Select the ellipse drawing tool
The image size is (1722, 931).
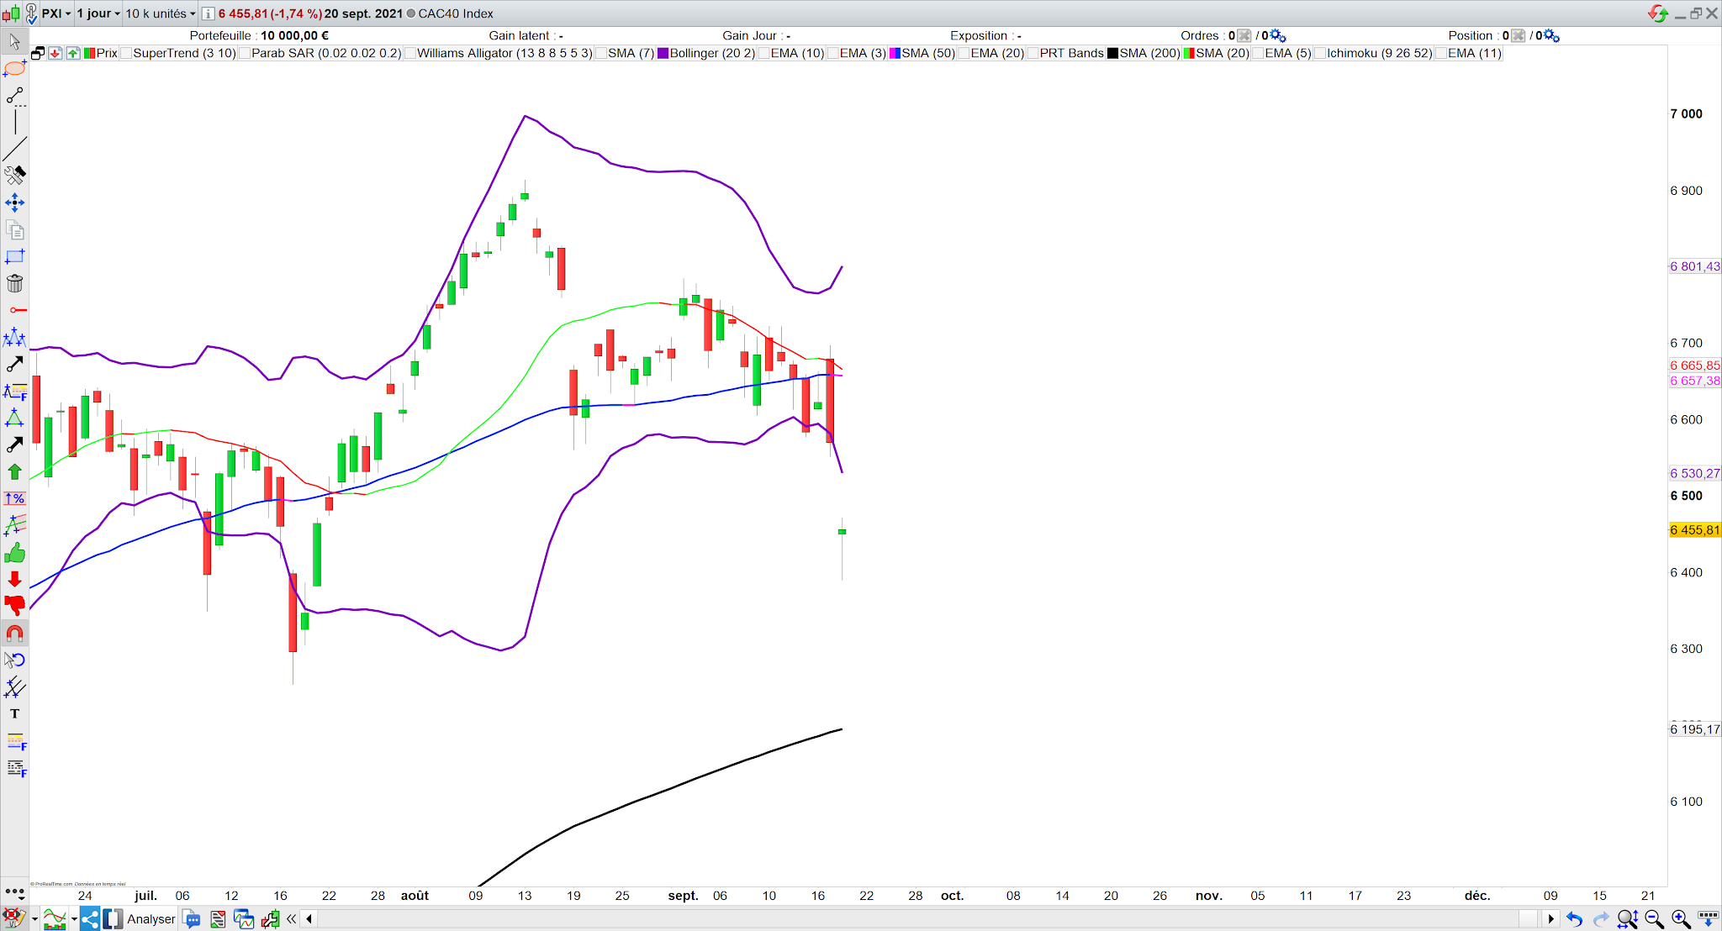14,68
